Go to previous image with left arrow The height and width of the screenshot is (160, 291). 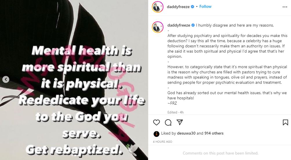[6, 79]
